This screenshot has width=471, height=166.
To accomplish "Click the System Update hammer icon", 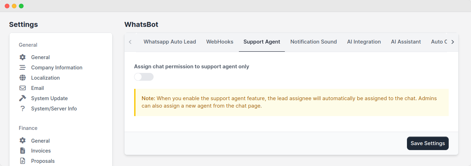I will coord(23,98).
